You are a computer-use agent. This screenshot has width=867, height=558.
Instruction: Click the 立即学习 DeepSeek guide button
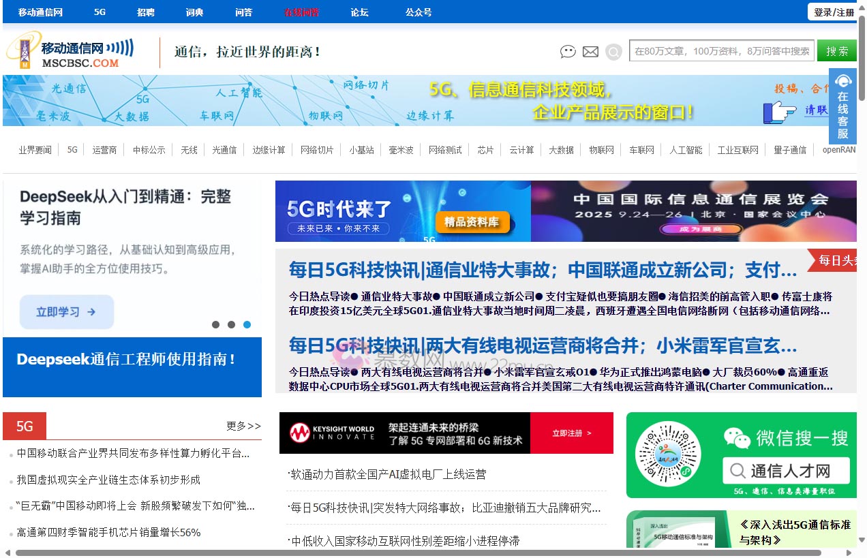point(66,311)
